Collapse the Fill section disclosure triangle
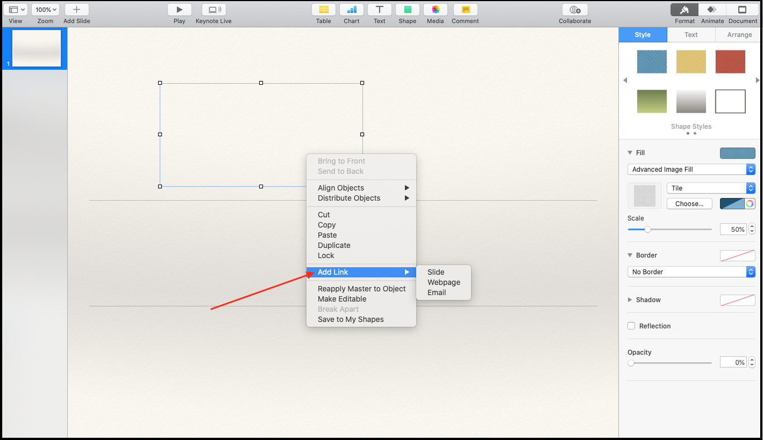The image size is (763, 440). pyautogui.click(x=630, y=153)
